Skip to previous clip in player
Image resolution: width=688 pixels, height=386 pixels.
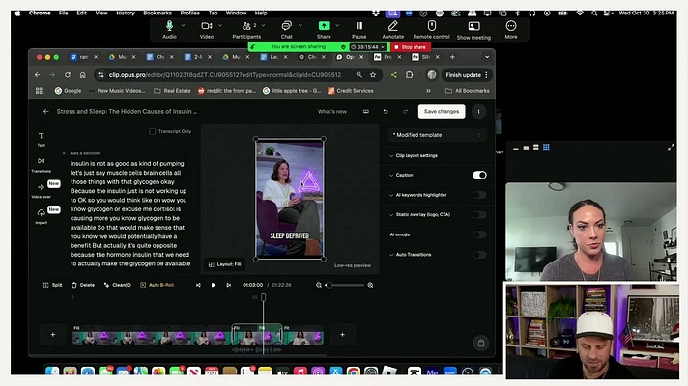point(198,285)
